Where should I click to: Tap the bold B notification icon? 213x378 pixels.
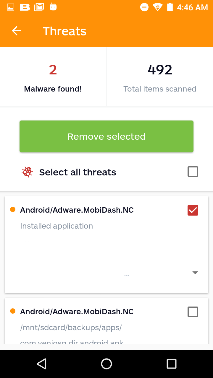pos(25,7)
